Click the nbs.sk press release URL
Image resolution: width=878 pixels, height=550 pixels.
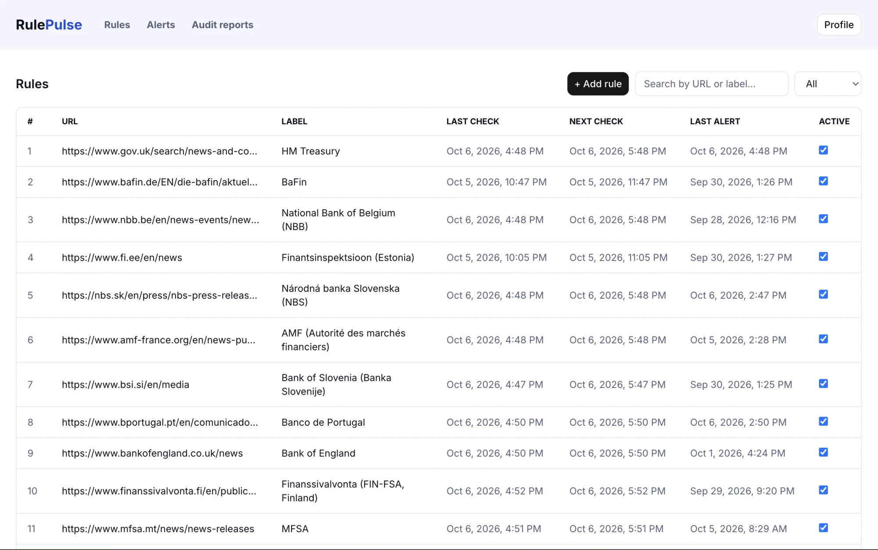pos(159,295)
